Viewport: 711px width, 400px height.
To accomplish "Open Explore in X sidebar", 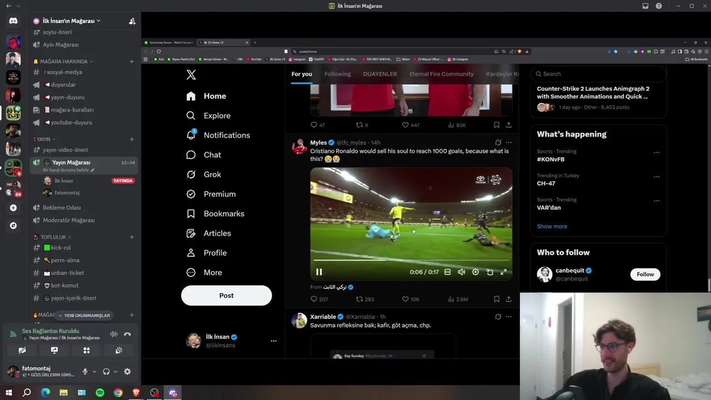I will (x=209, y=116).
